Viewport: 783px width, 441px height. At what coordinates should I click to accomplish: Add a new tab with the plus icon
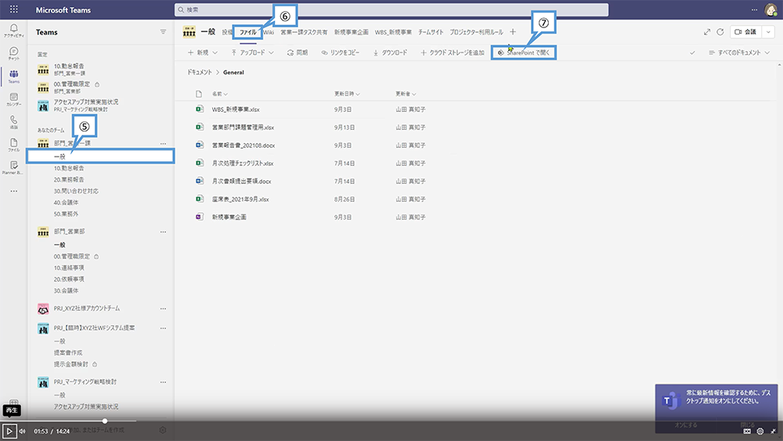coord(513,32)
